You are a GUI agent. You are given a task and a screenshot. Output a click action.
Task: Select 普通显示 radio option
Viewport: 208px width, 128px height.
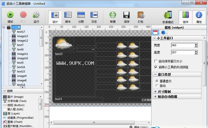[157, 81]
